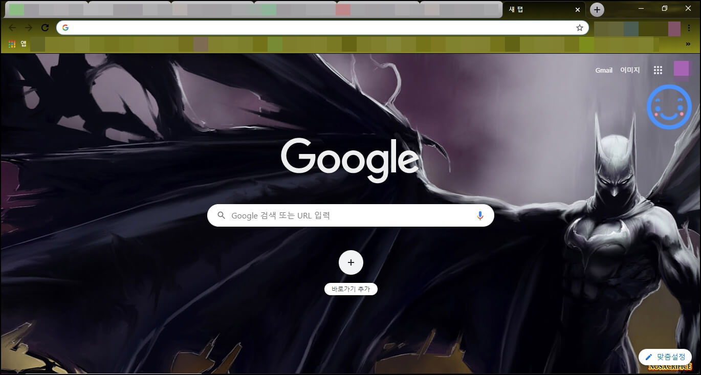This screenshot has width=701, height=375.
Task: Bookmark this page with star icon
Action: (x=579, y=28)
